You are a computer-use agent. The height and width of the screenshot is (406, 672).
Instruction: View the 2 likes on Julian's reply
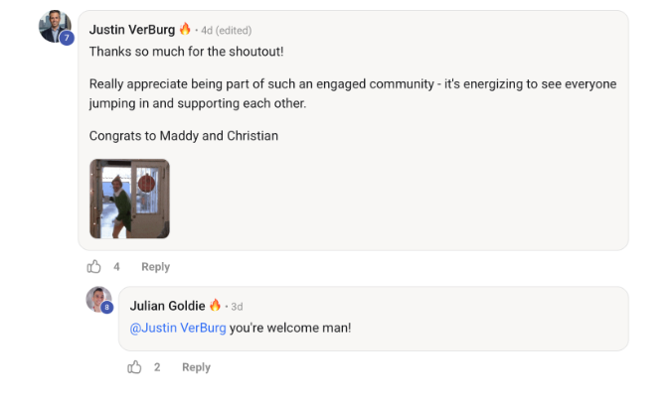157,367
